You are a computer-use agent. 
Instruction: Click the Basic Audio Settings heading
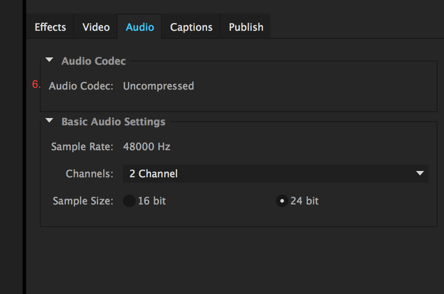pyautogui.click(x=113, y=122)
